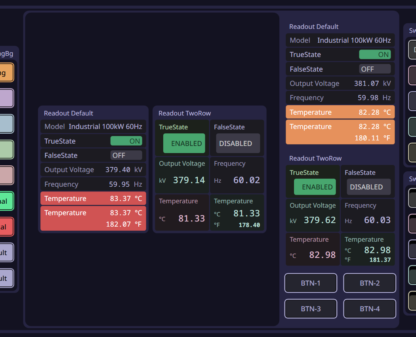Click the ENABLED badge above the 379.62 voltage
416x337 pixels.
[x=315, y=187]
